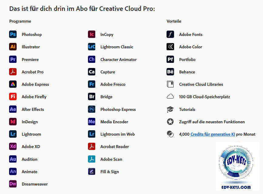
Task: Click the Creative Cloud Libraries icon
Action: click(x=170, y=84)
